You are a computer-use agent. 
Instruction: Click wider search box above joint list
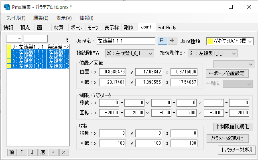36,38
